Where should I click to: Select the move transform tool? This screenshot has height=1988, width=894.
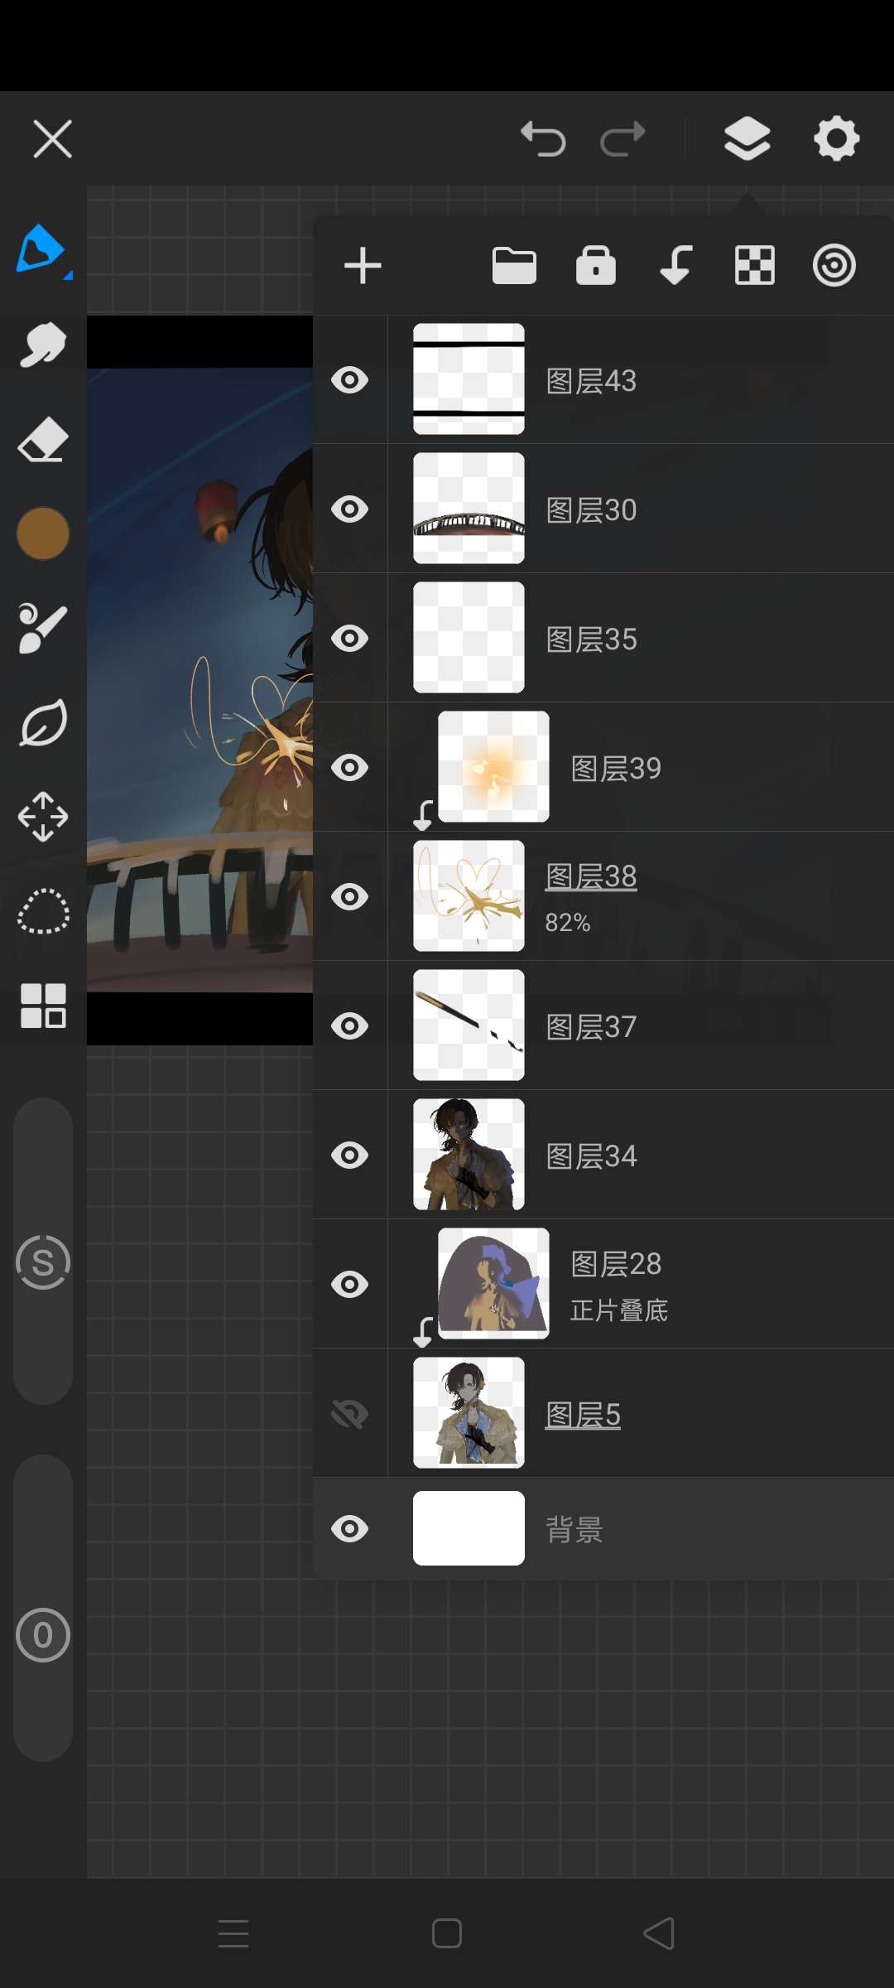pyautogui.click(x=43, y=817)
